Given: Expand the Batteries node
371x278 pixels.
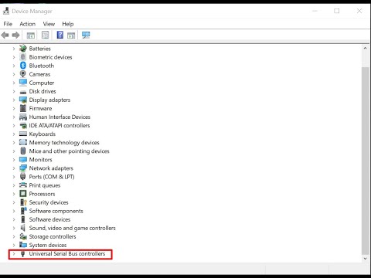Looking at the screenshot, I should tap(14, 49).
